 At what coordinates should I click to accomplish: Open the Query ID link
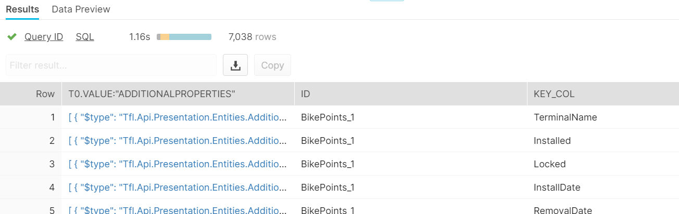tap(44, 37)
